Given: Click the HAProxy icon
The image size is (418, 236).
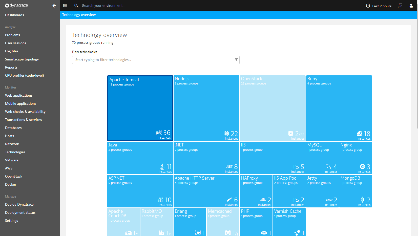Looking at the screenshot, I should [263, 200].
